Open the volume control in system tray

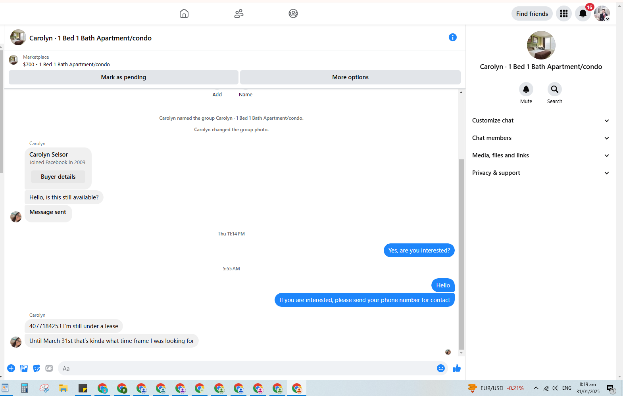point(555,388)
